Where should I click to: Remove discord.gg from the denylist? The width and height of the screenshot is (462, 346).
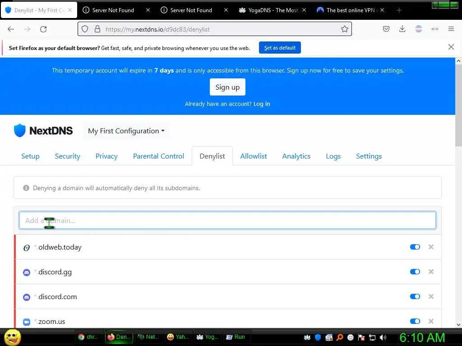point(431,272)
